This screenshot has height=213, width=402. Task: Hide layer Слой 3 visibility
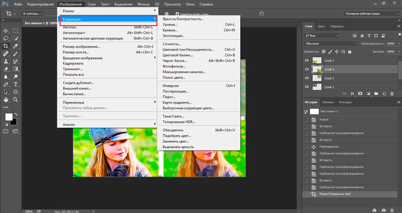click(306, 60)
